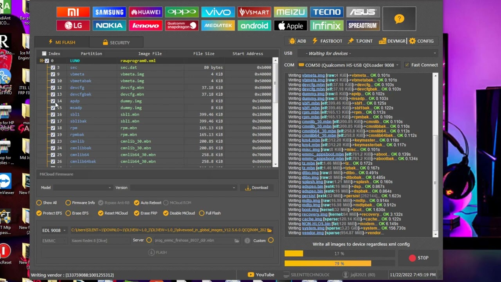Collapse the LUN0 tree node

[41, 61]
